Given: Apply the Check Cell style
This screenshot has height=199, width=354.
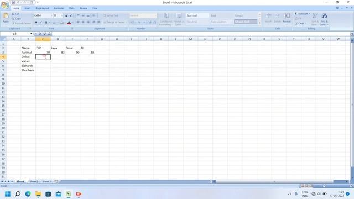Looking at the screenshot, I should click(x=246, y=22).
